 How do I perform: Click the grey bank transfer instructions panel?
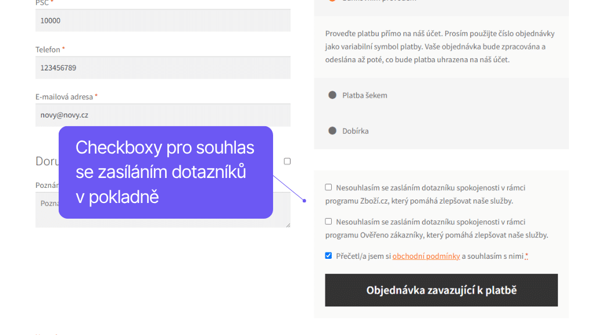[441, 50]
